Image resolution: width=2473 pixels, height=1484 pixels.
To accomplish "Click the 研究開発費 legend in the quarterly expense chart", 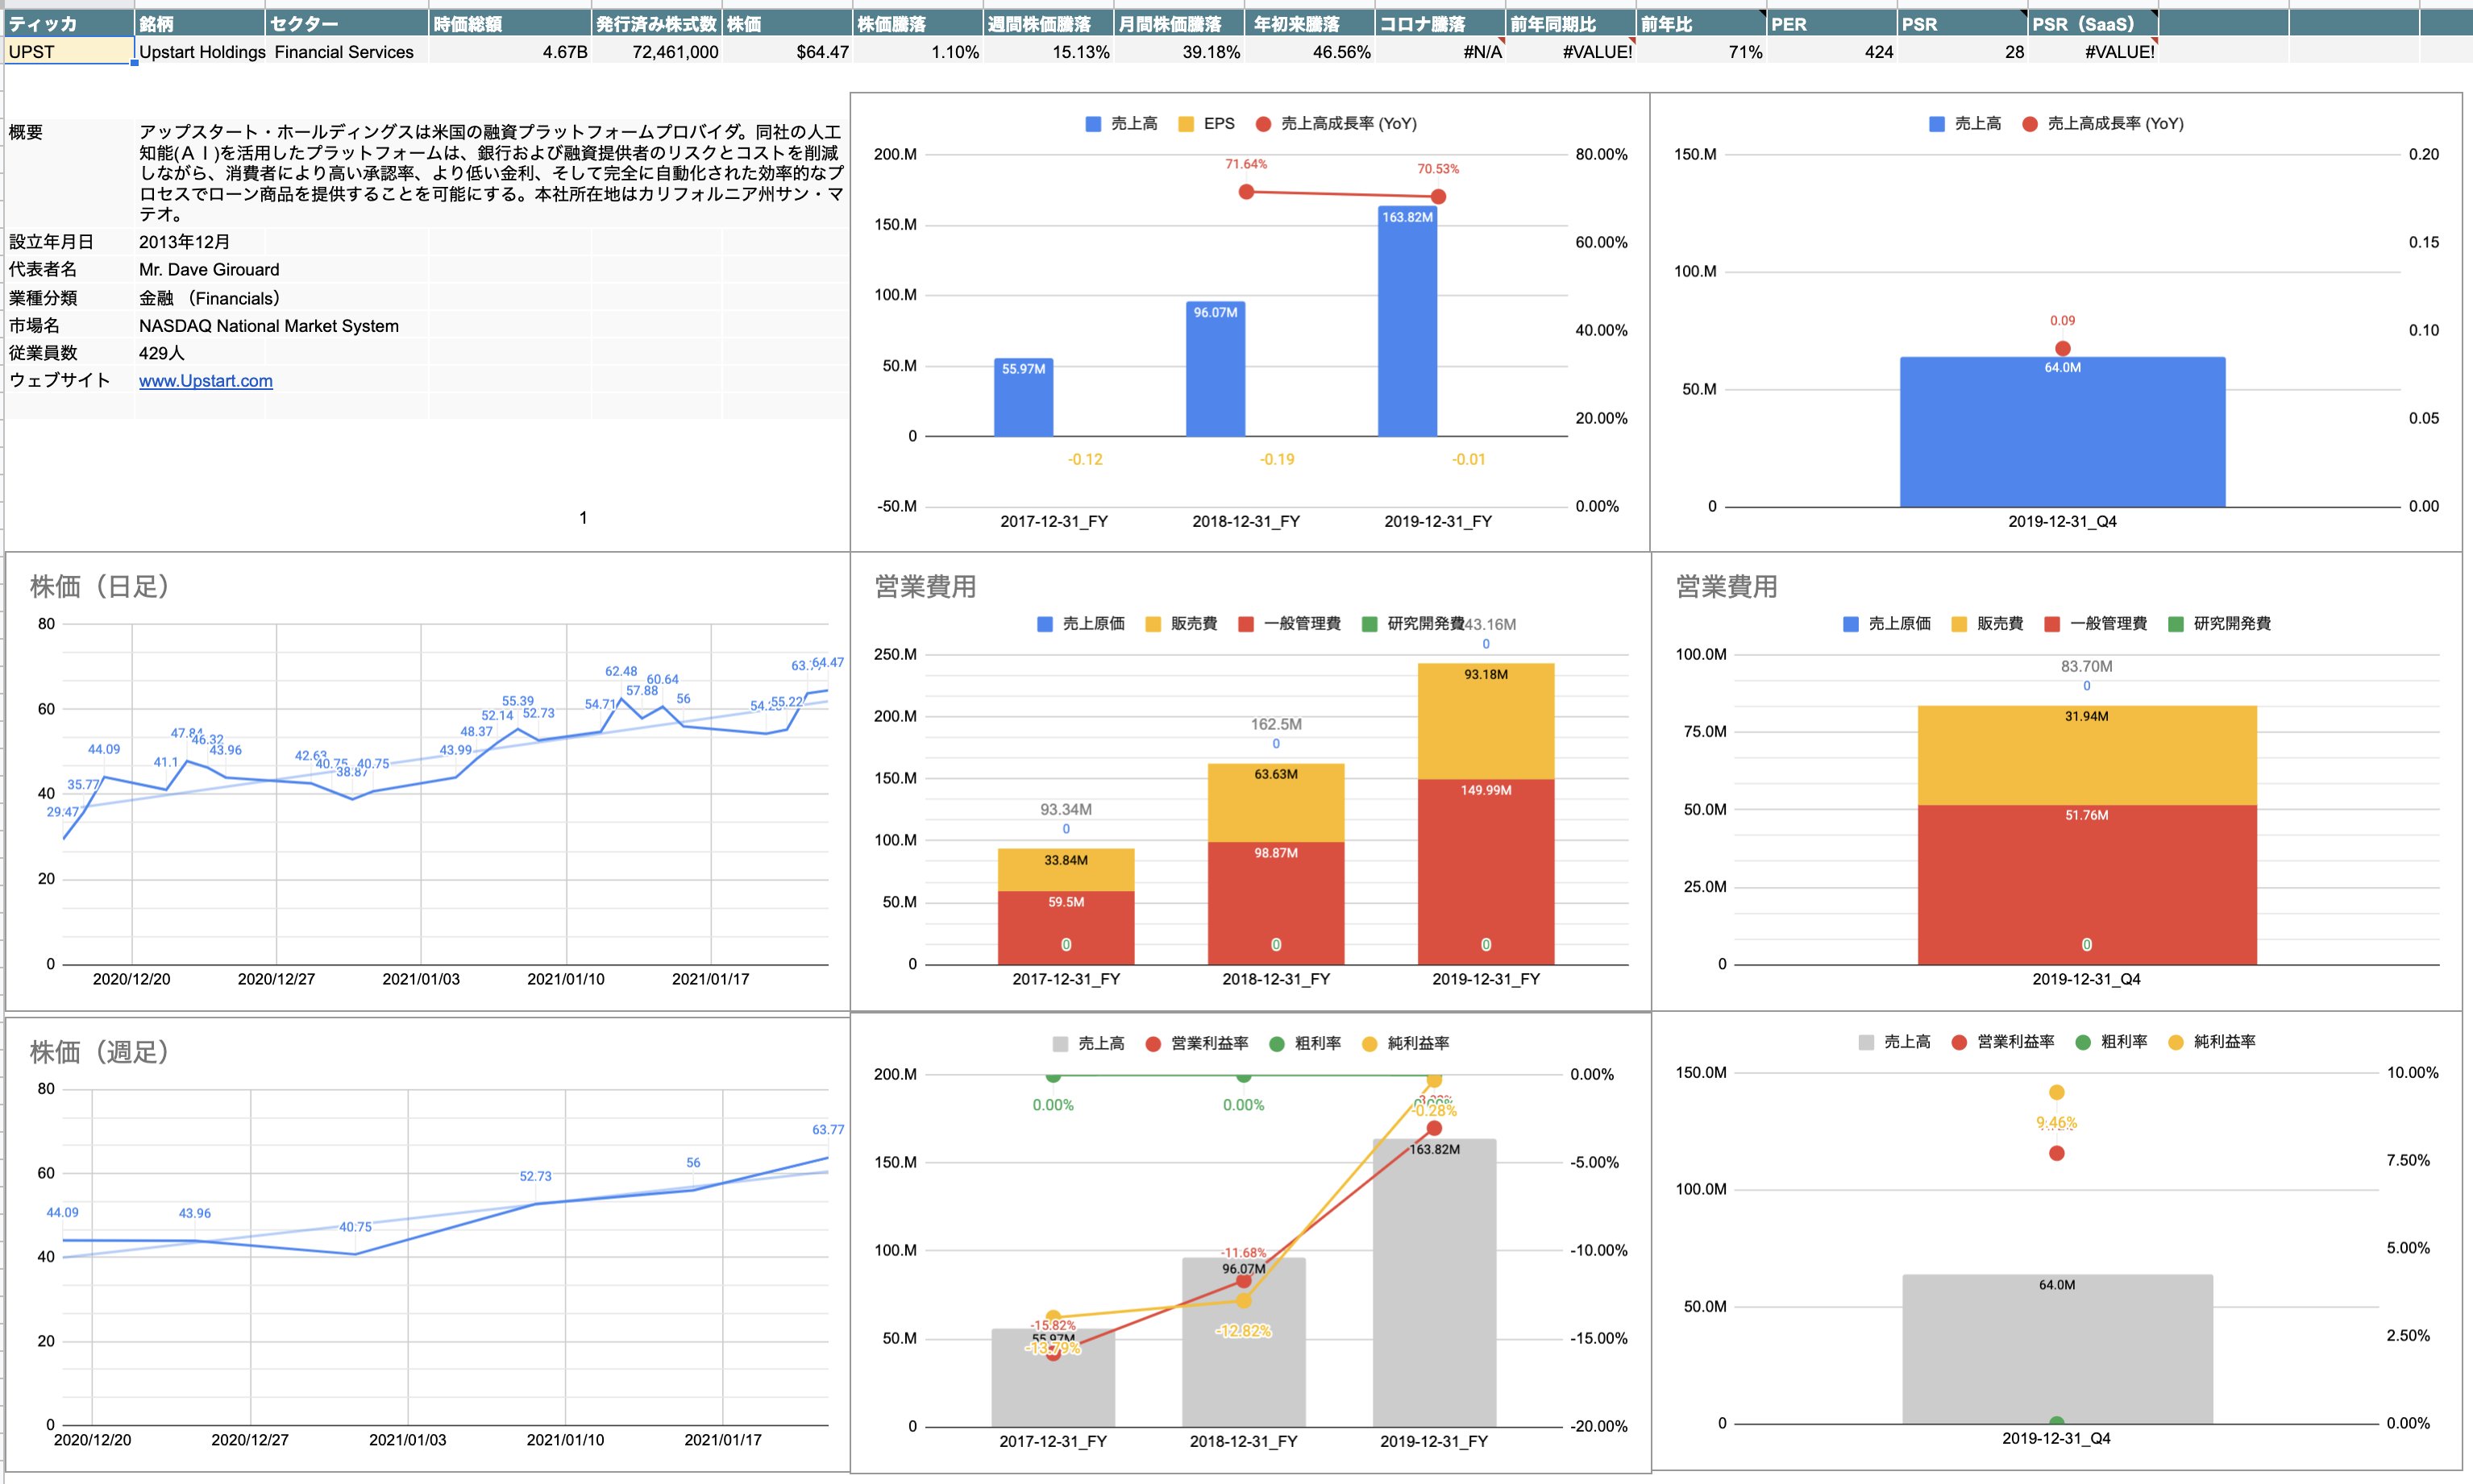I will pyautogui.click(x=2220, y=624).
